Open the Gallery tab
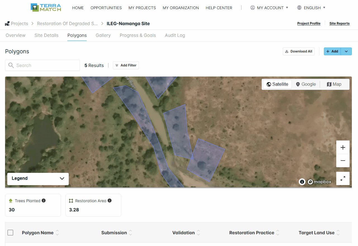358x246 pixels. (x=103, y=35)
